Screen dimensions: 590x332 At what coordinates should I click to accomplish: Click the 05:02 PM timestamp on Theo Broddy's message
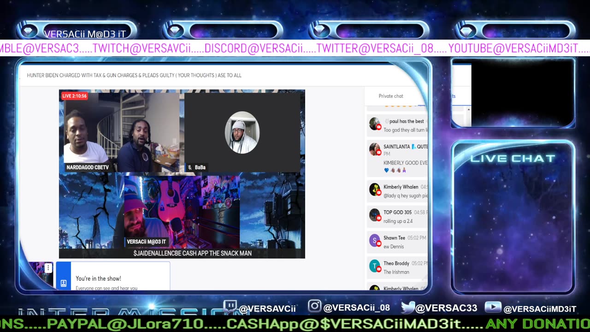pos(419,263)
